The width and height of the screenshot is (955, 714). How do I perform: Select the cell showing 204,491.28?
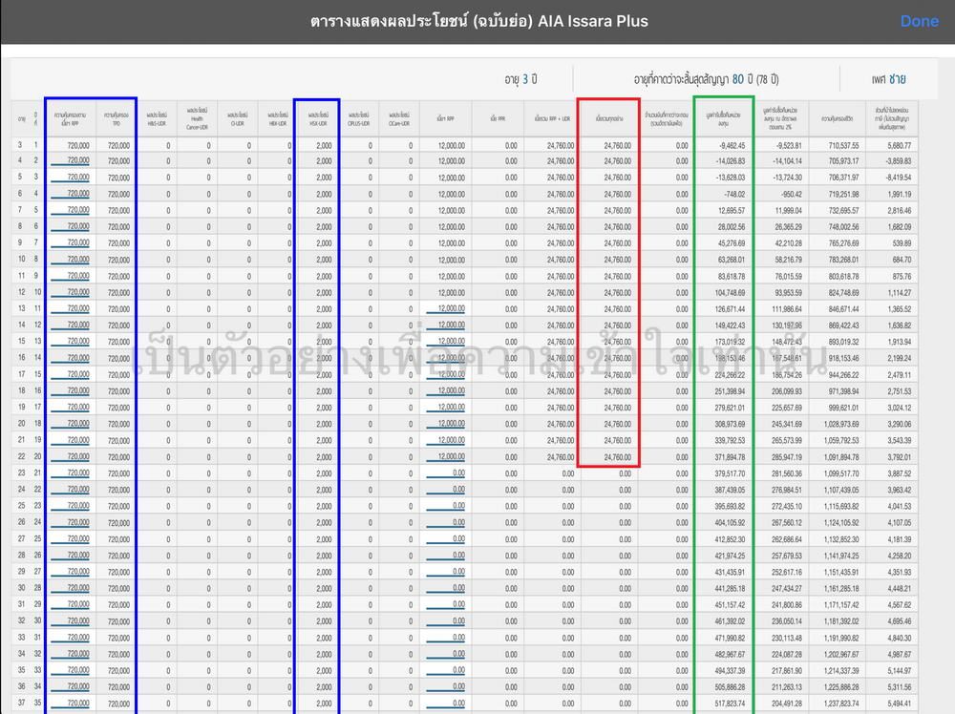pyautogui.click(x=788, y=703)
